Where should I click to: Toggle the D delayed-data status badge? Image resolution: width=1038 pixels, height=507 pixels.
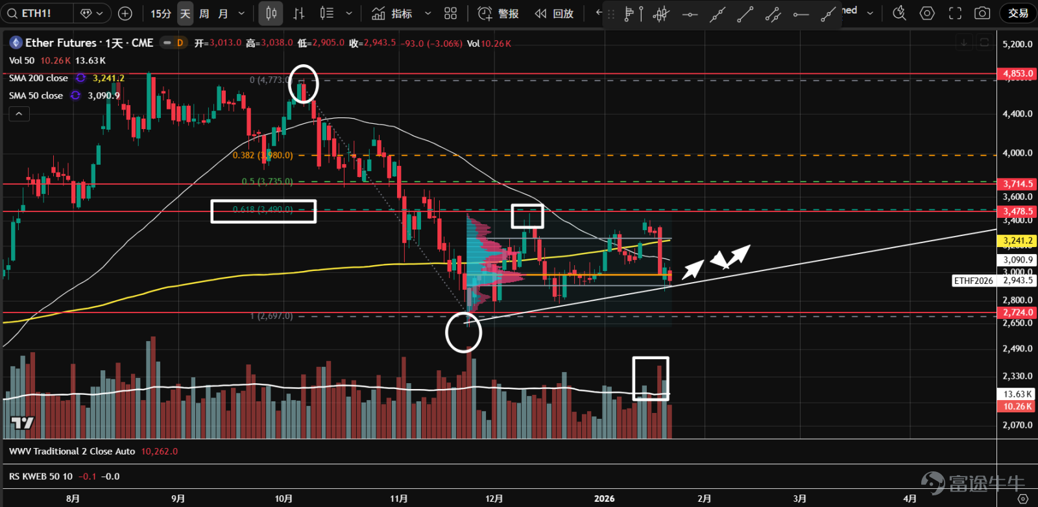tap(180, 43)
